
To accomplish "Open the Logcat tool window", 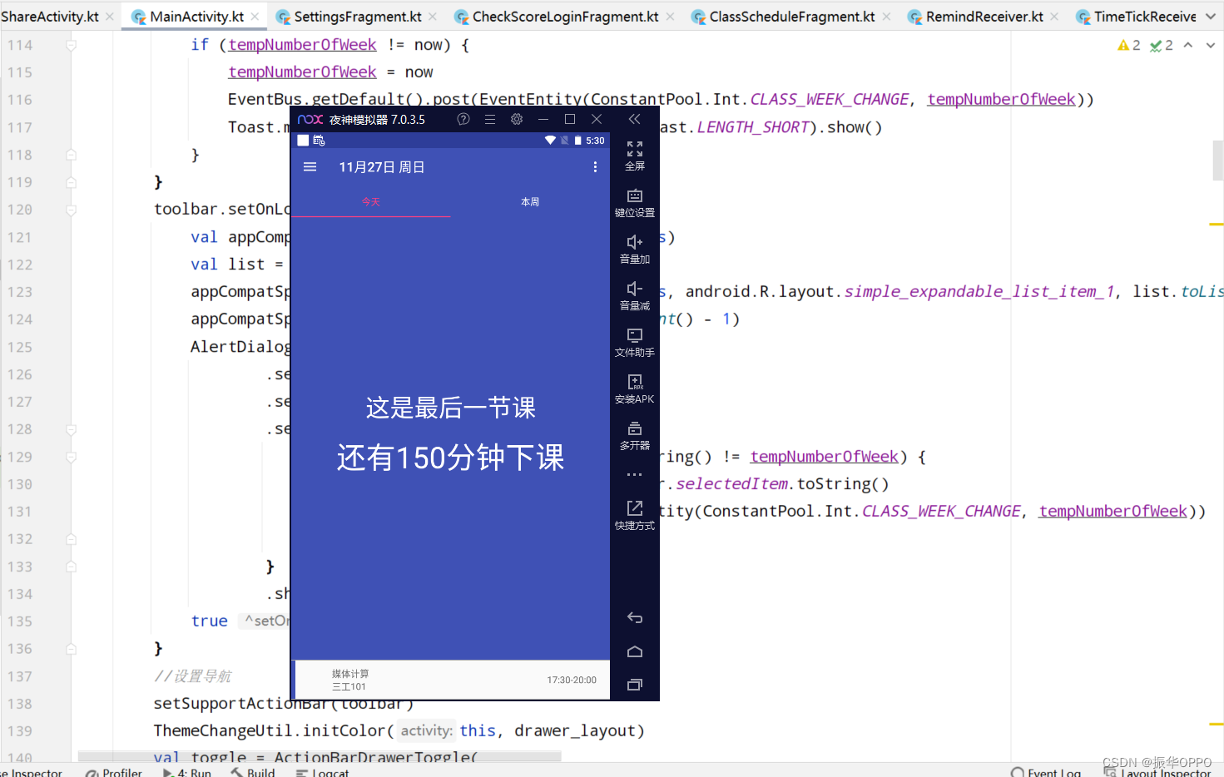I will click(x=322, y=772).
